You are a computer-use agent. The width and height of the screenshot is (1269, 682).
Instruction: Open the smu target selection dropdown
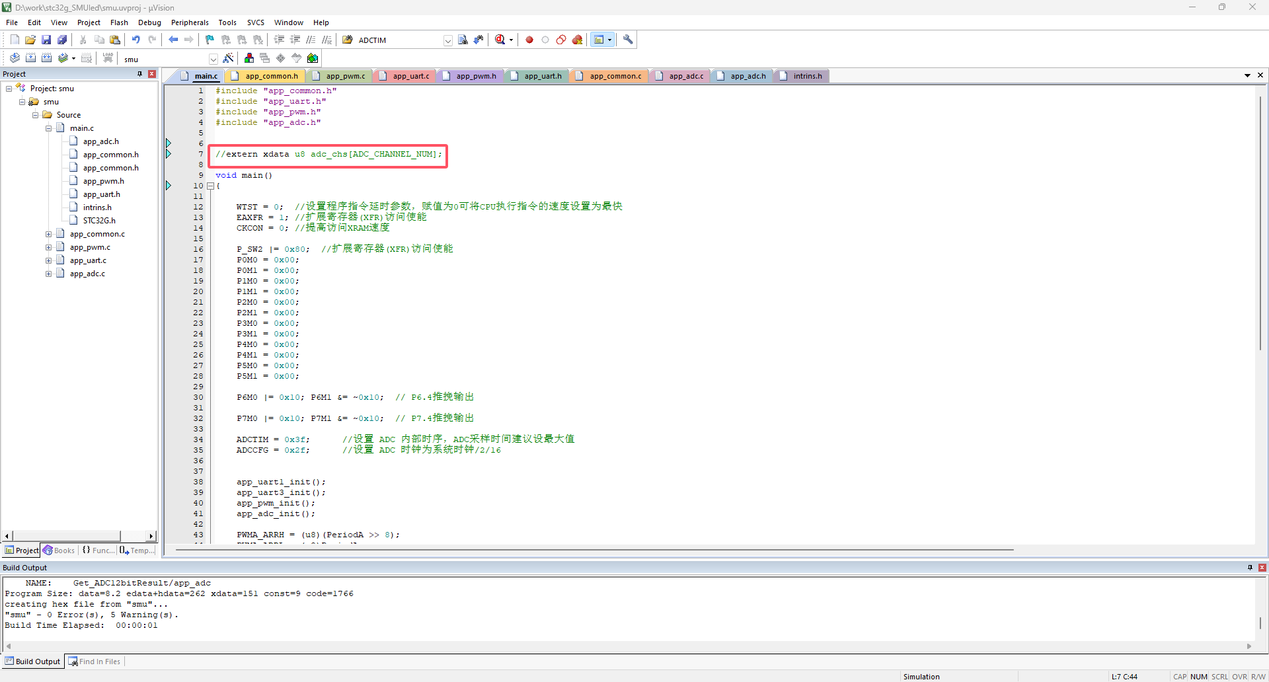[x=213, y=59]
